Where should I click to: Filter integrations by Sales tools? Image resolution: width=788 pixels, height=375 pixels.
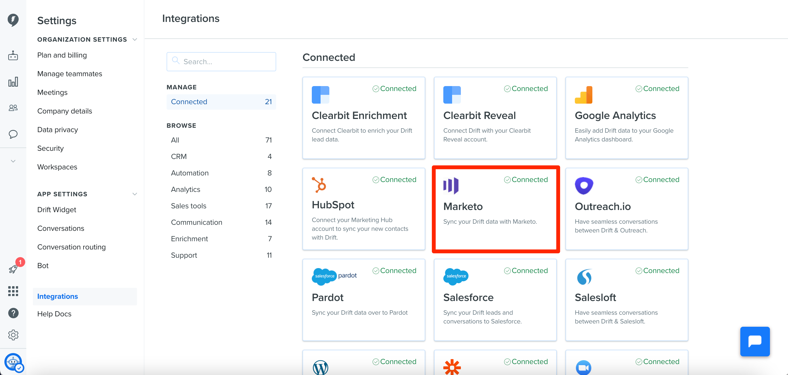pos(221,206)
